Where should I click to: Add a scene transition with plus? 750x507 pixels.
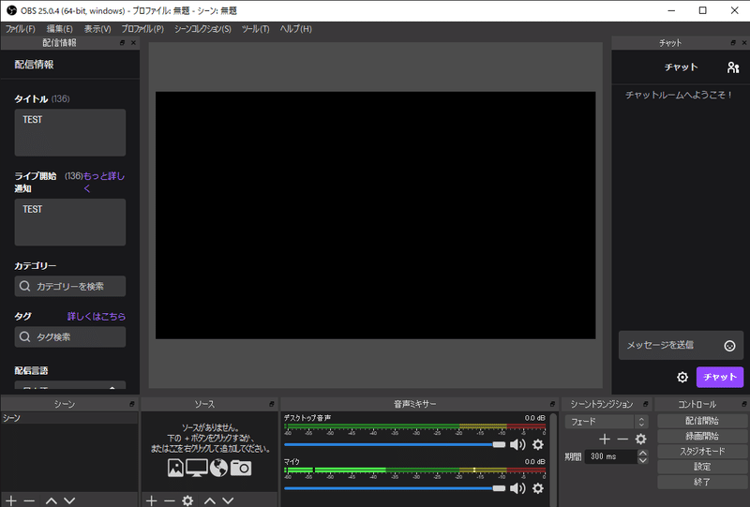click(605, 440)
